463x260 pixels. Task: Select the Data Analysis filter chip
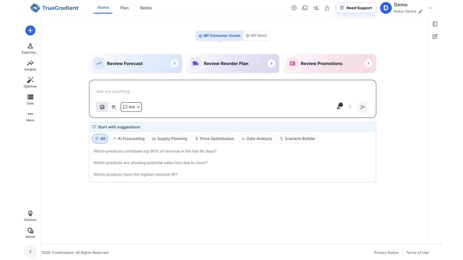pos(257,139)
